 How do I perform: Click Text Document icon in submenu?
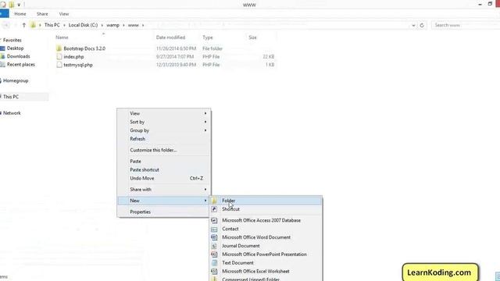[214, 263]
